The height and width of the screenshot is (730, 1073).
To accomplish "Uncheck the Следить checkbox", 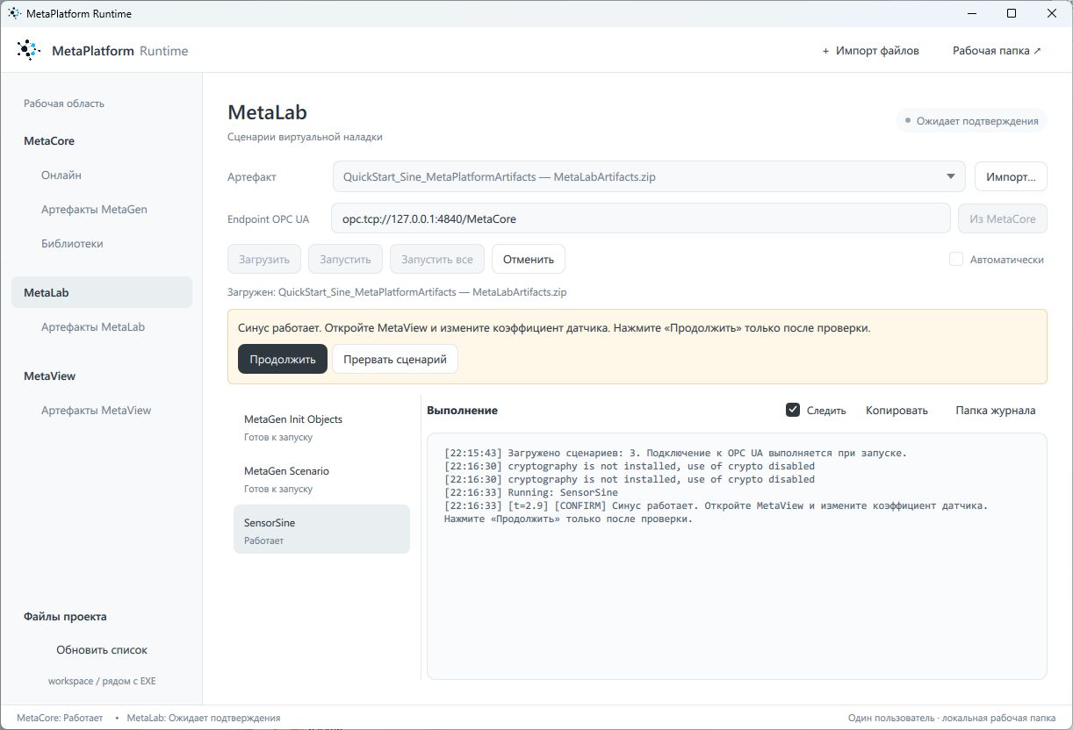I will tap(793, 410).
